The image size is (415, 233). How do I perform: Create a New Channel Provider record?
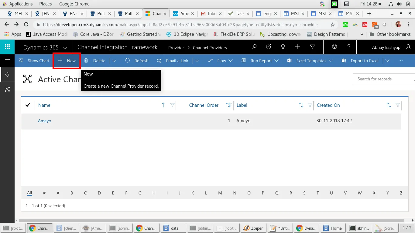[x=67, y=61]
